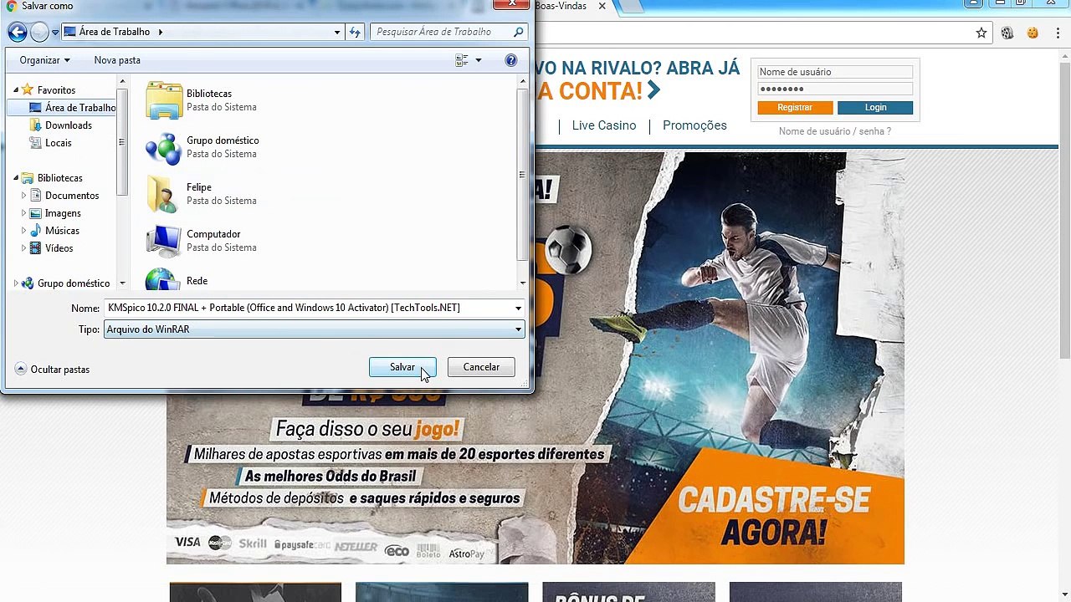Screen dimensions: 1071x602
Task: Expand Grupo doméstico in navigation tree
Action: coord(15,283)
